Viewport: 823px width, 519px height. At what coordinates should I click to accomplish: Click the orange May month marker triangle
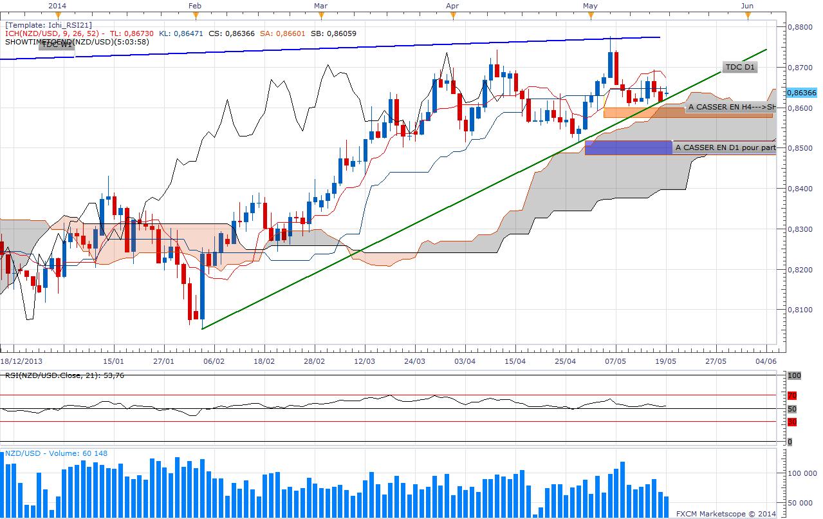(589, 14)
